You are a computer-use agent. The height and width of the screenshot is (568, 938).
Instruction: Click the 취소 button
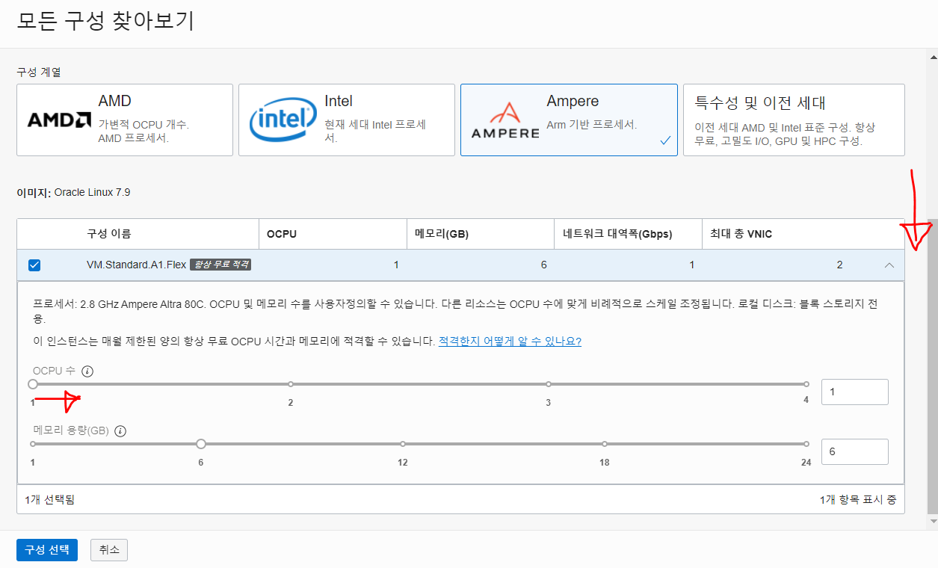[109, 549]
